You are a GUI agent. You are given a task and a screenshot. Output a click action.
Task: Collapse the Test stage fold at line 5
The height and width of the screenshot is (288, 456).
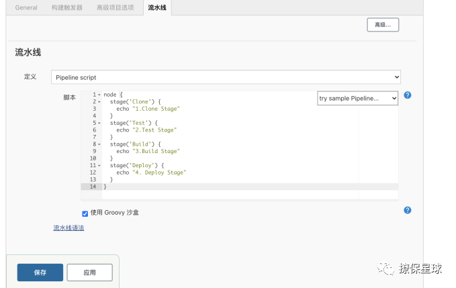(99, 123)
